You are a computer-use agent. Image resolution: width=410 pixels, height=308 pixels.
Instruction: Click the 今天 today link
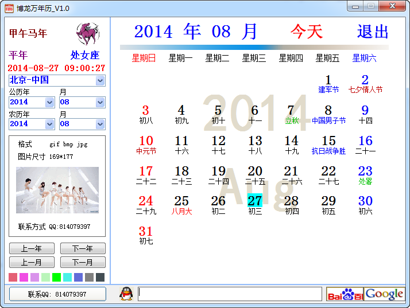point(306,32)
